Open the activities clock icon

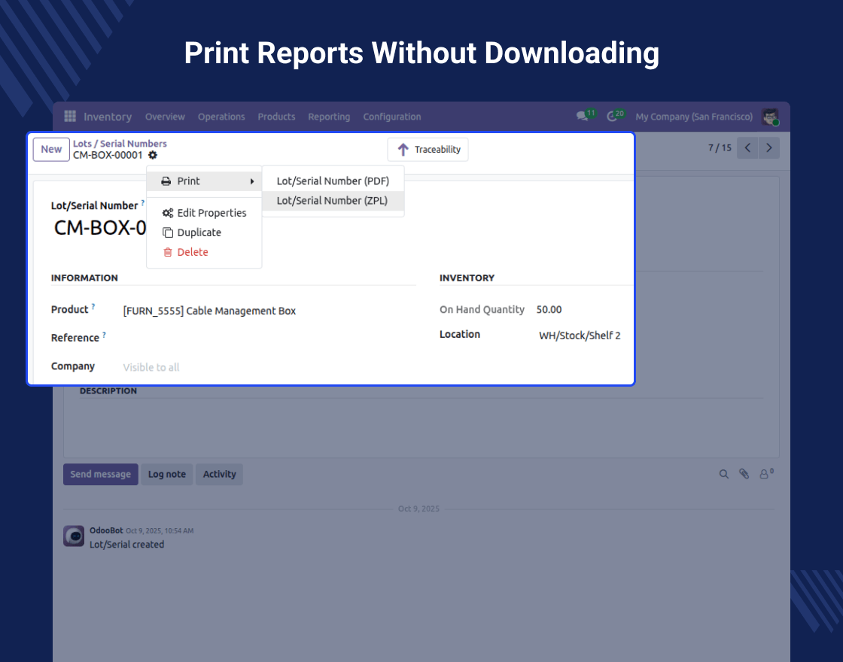612,116
